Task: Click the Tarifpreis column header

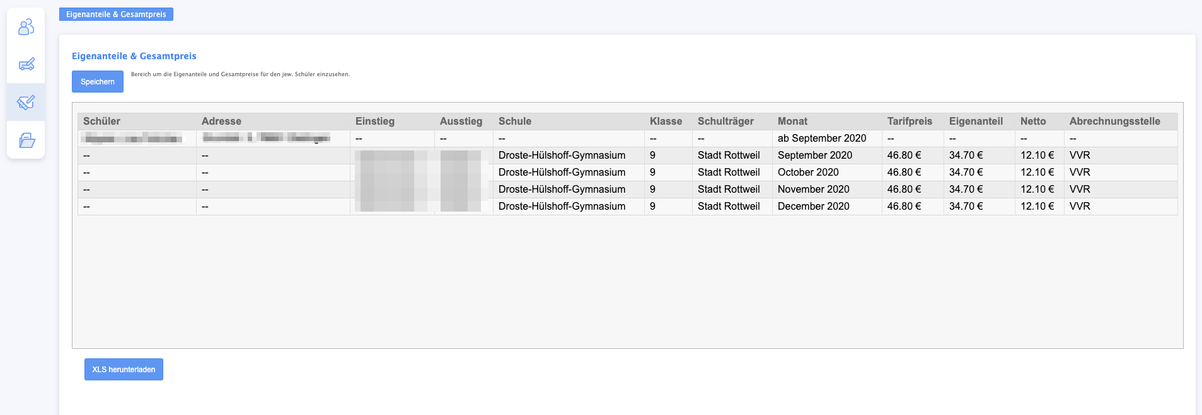Action: click(x=910, y=121)
